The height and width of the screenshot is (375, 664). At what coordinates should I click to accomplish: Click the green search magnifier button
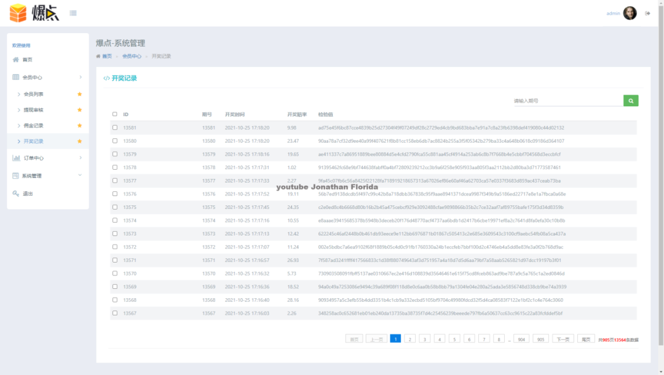click(x=631, y=101)
